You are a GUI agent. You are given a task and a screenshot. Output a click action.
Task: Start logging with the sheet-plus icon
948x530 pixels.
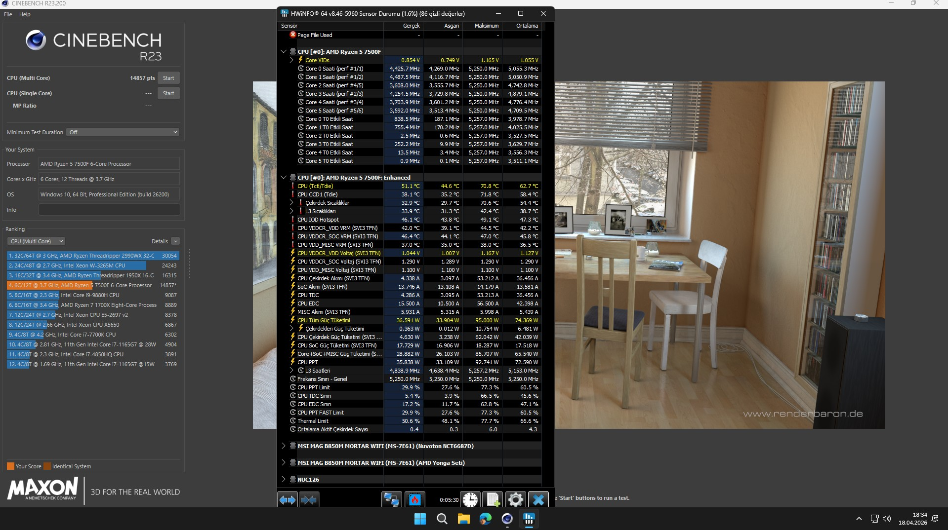point(493,500)
